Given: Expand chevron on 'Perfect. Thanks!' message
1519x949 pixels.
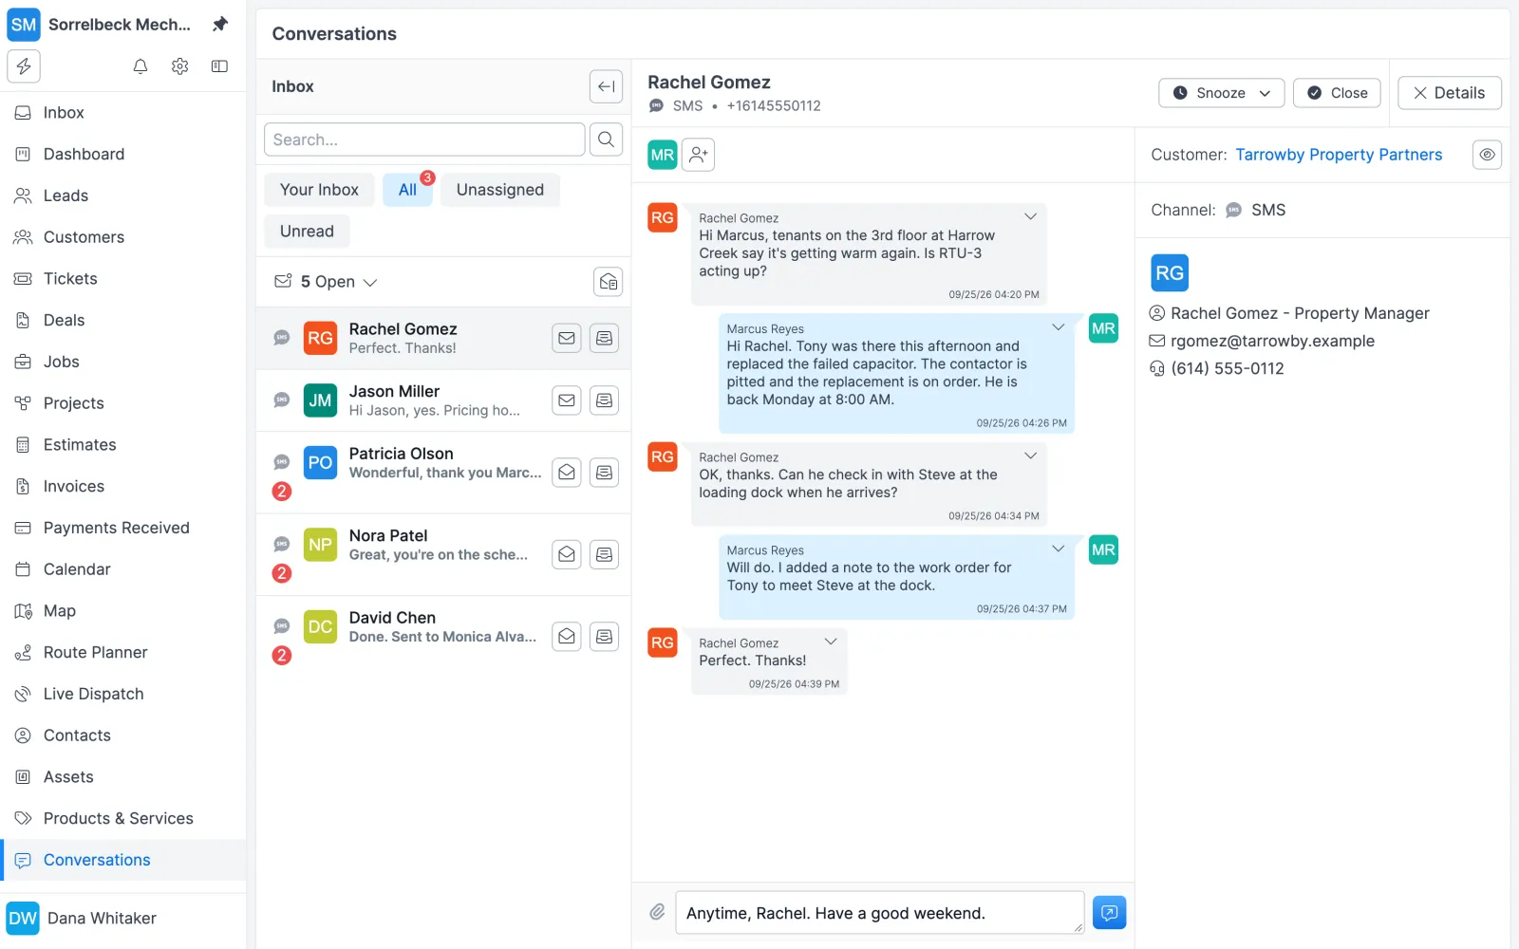Looking at the screenshot, I should point(831,642).
